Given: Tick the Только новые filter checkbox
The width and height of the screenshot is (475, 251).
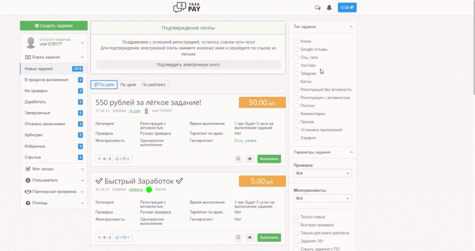Looking at the screenshot, I should (x=296, y=217).
